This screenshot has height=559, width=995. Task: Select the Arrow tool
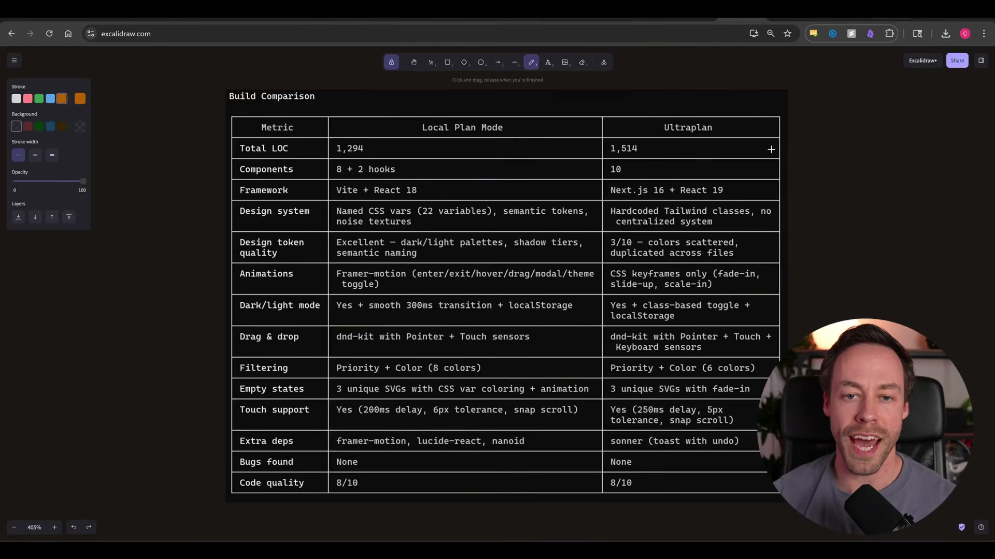tap(498, 62)
